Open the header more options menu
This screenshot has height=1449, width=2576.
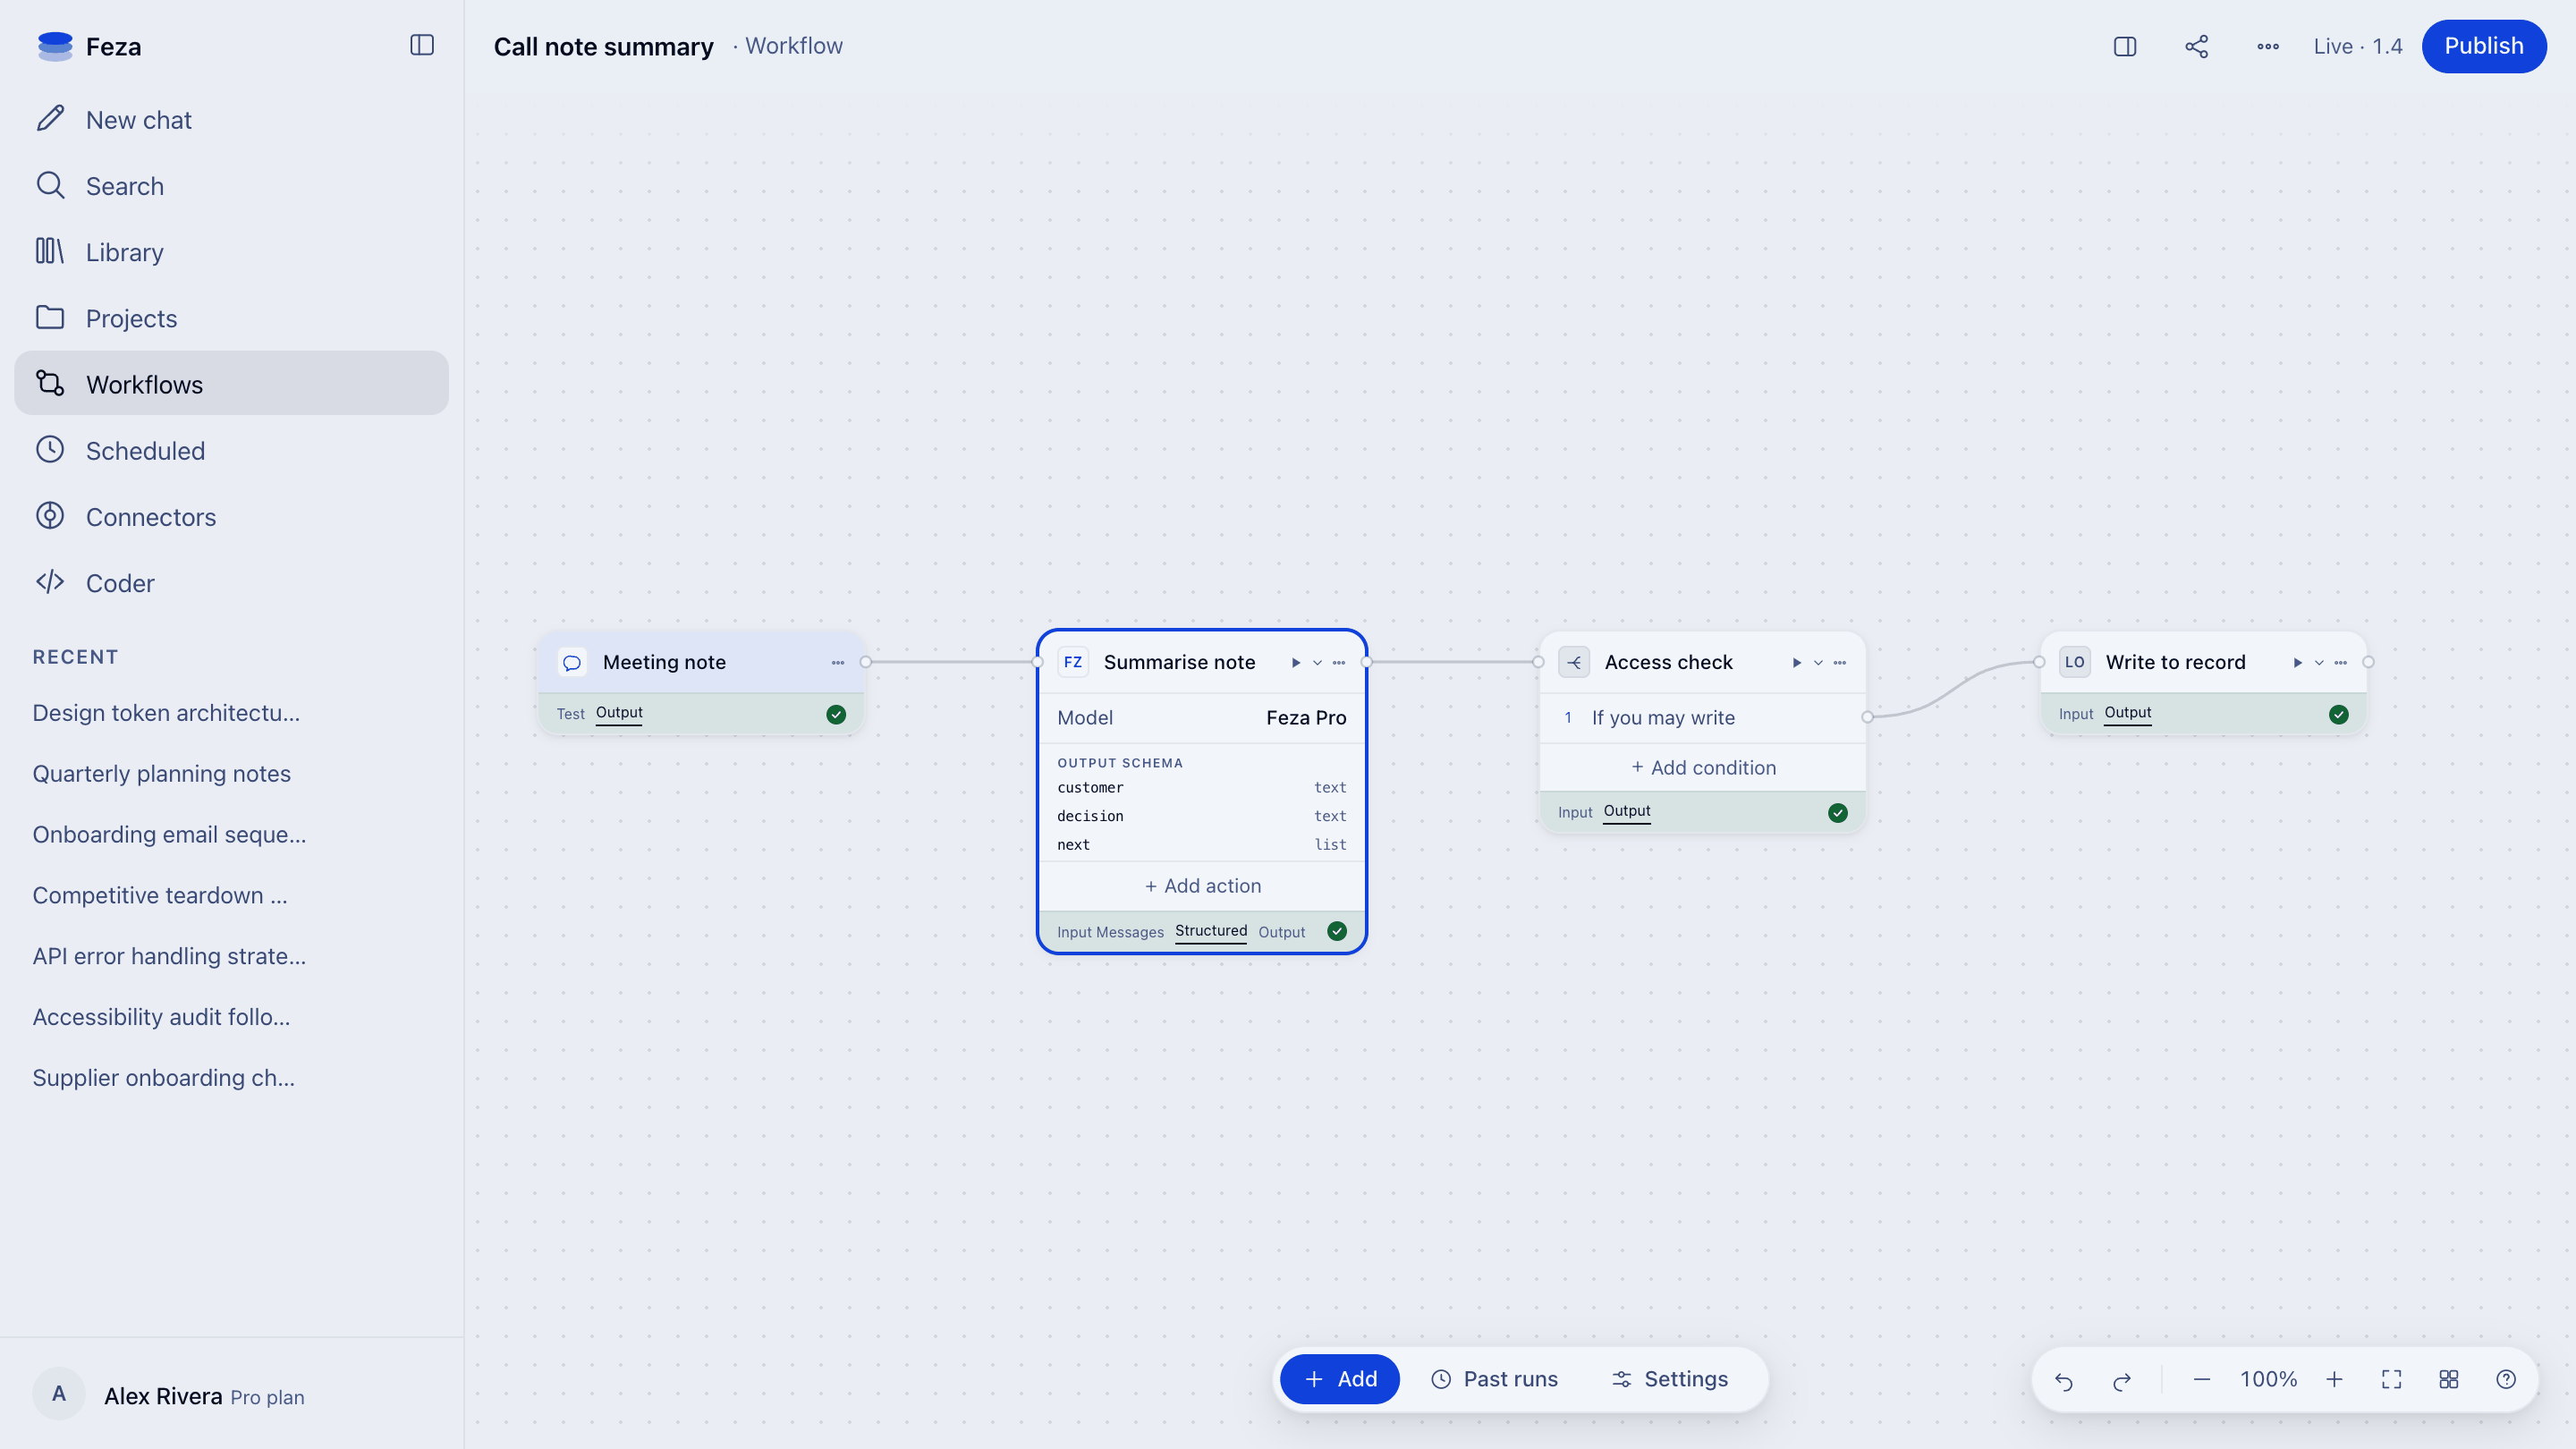click(x=2268, y=46)
